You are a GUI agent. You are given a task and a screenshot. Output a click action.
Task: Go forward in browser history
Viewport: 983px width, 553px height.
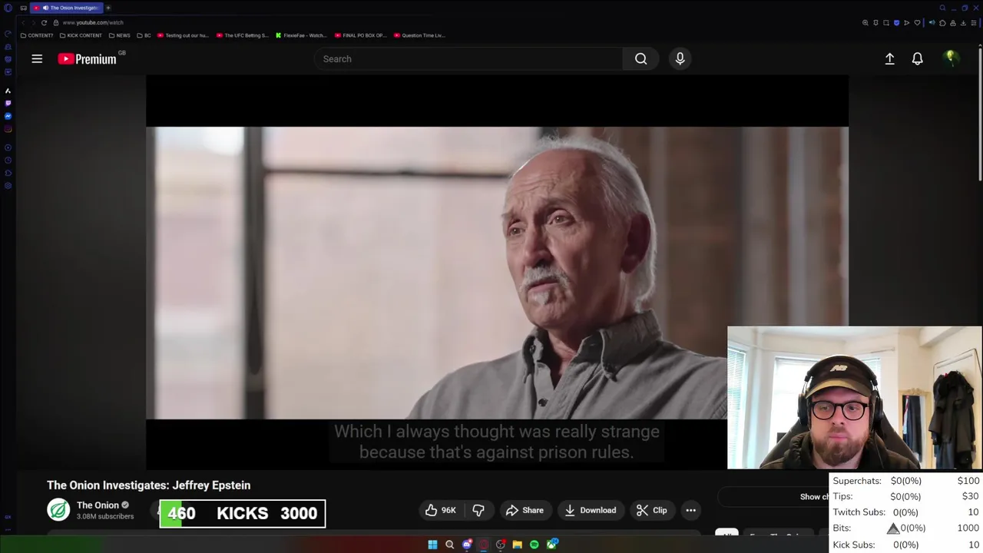click(33, 22)
